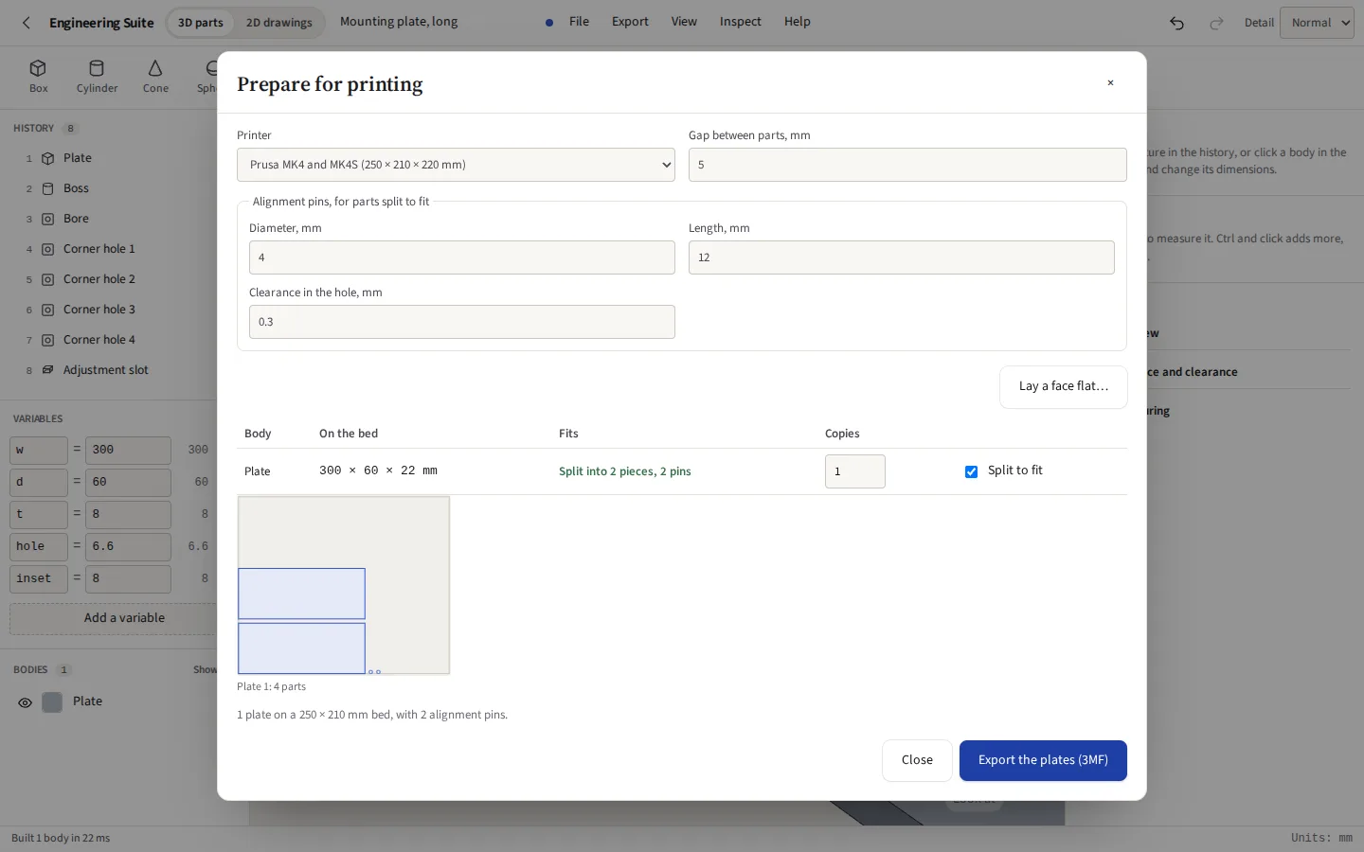Open the Export menu
This screenshot has height=852, width=1364.
click(x=630, y=22)
